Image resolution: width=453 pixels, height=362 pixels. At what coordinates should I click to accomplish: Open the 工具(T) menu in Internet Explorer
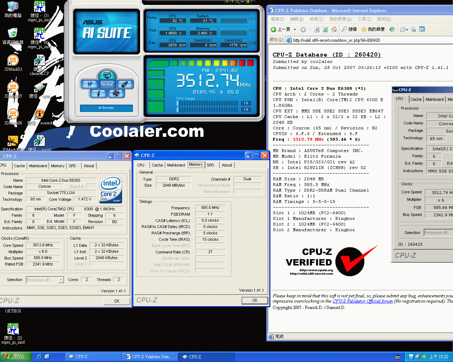[364, 19]
